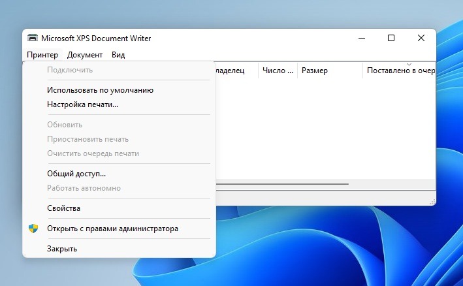
Task: Click the resize grip at window corner
Action: coord(432,202)
